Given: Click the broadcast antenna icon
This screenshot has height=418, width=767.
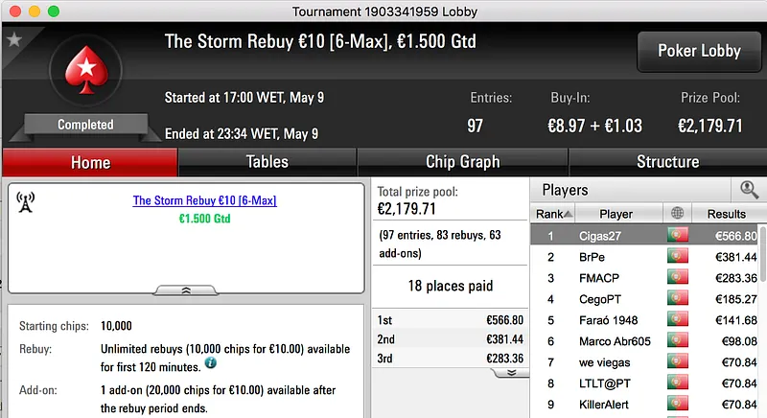Looking at the screenshot, I should (x=26, y=202).
